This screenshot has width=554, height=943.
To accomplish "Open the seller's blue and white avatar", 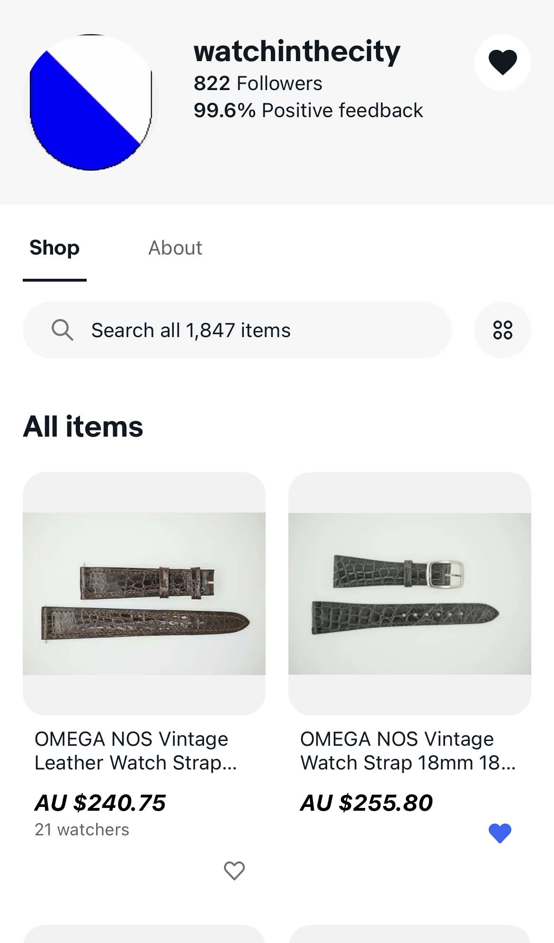I will pyautogui.click(x=90, y=102).
